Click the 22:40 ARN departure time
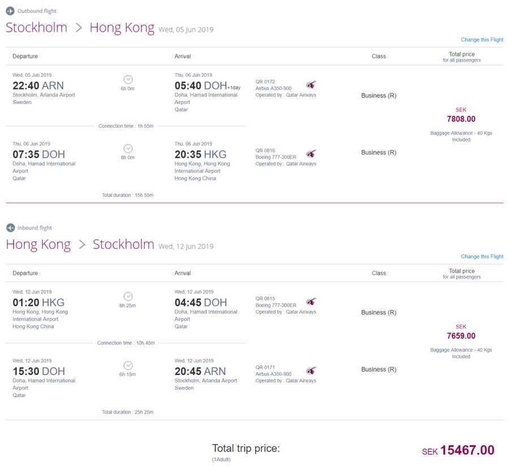Image resolution: width=509 pixels, height=474 pixels. (x=38, y=85)
